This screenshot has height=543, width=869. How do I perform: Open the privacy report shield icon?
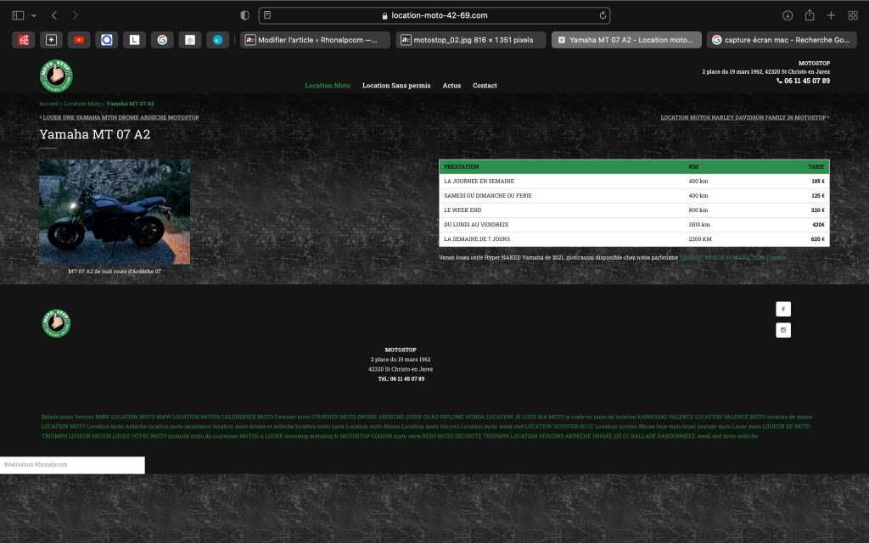(244, 15)
